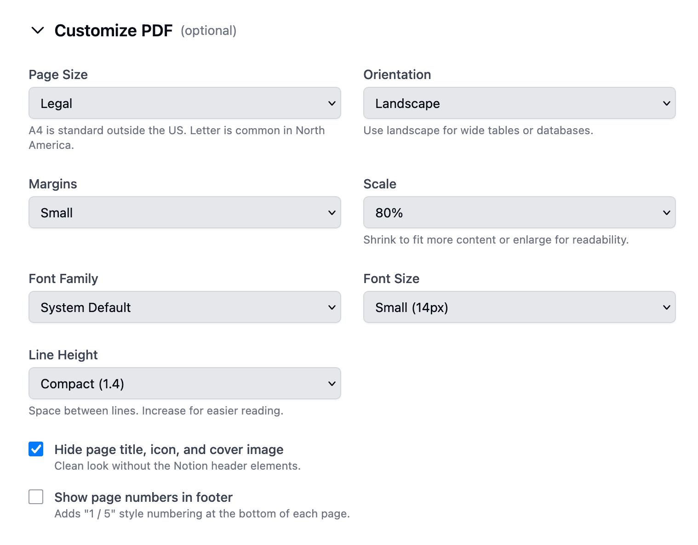Screen dimensions: 698x545
Task: Open the Font Family dropdown
Action: pyautogui.click(x=184, y=307)
